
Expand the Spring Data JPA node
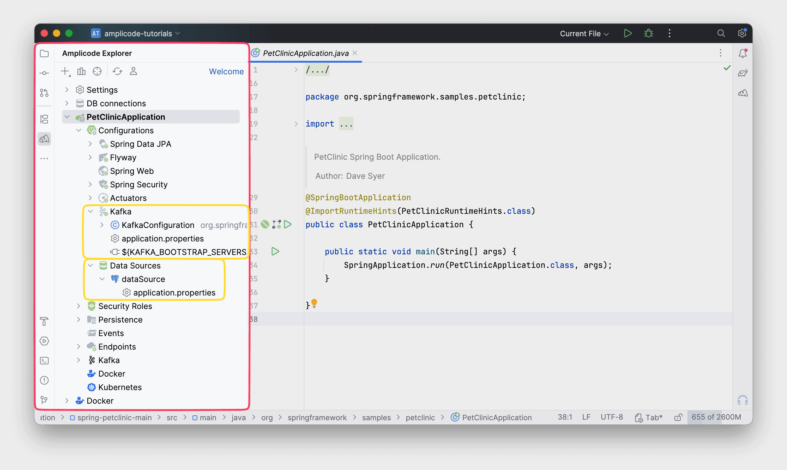coord(90,144)
